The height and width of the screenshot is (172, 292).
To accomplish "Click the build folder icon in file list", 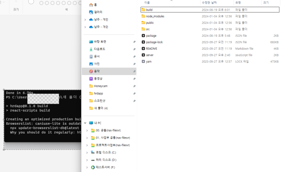I will point(143,10).
